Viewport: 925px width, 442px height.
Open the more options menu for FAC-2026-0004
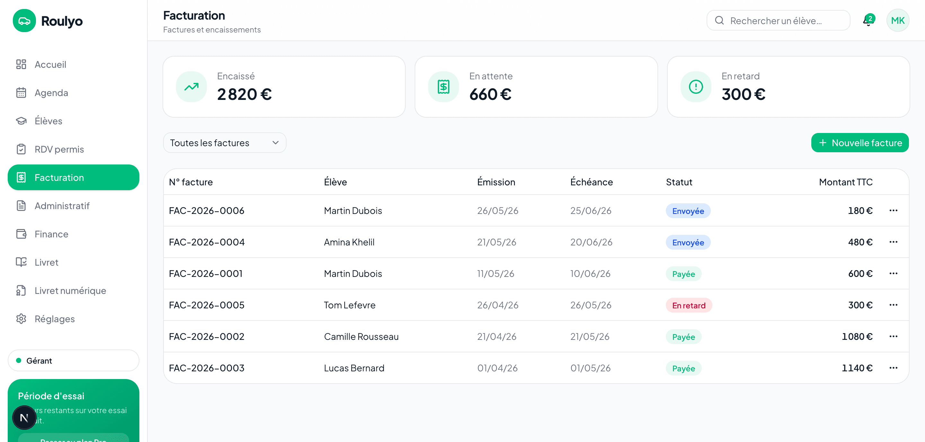click(x=893, y=242)
